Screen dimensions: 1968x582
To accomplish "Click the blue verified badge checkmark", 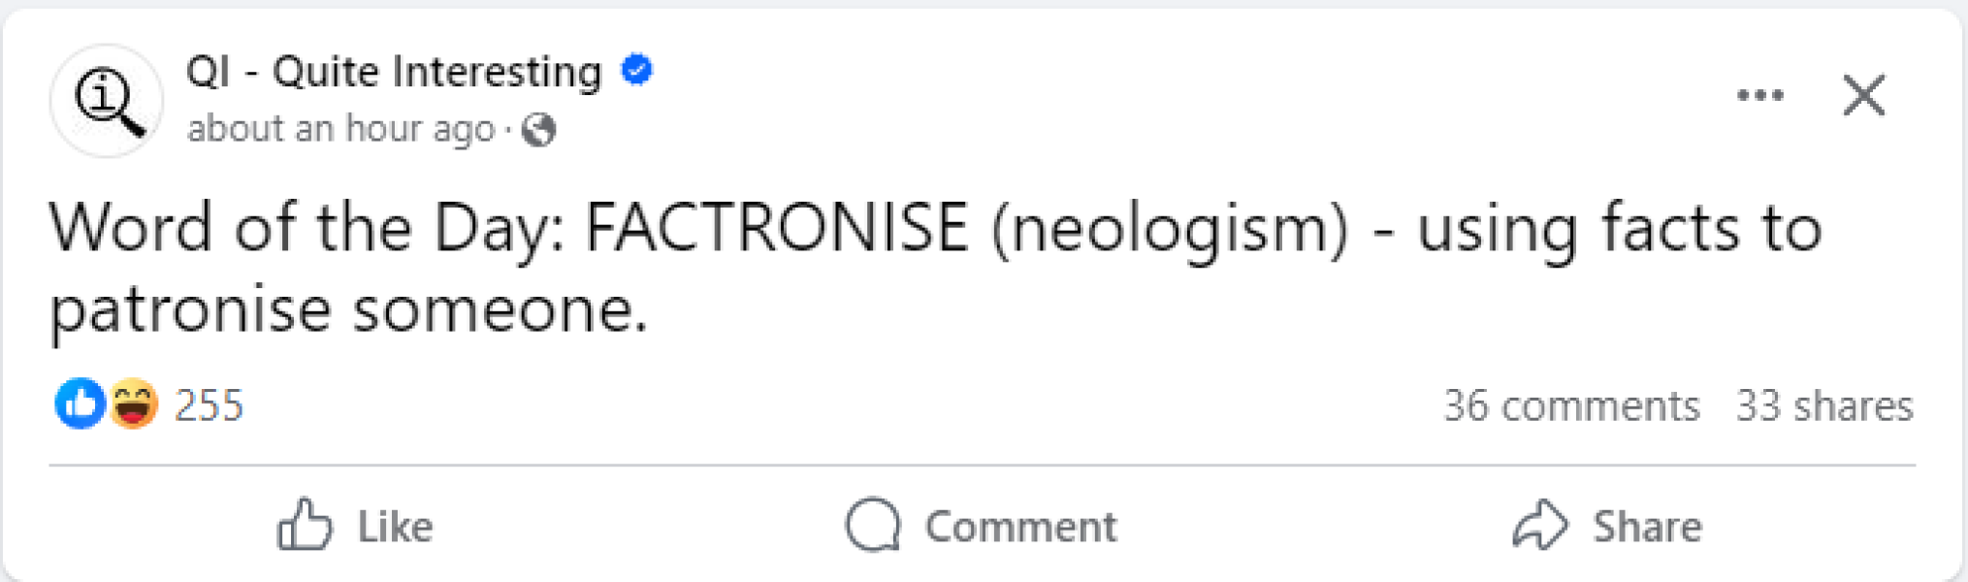I will [637, 70].
